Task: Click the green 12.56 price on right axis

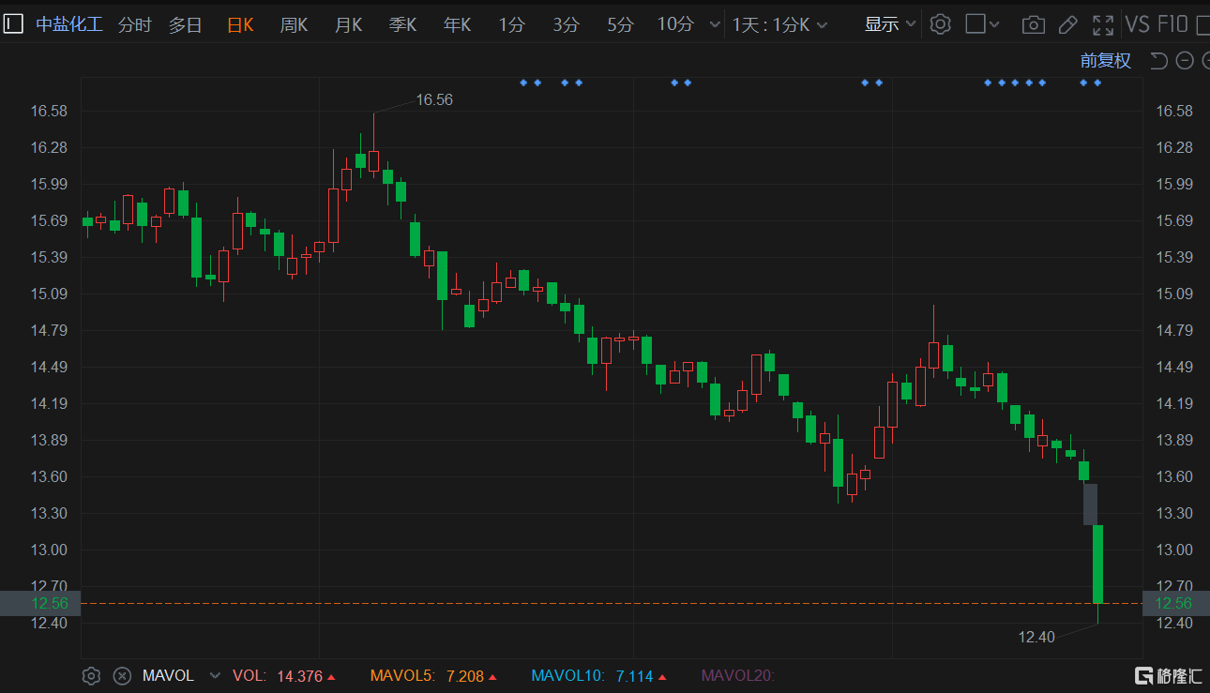Action: 1174,603
